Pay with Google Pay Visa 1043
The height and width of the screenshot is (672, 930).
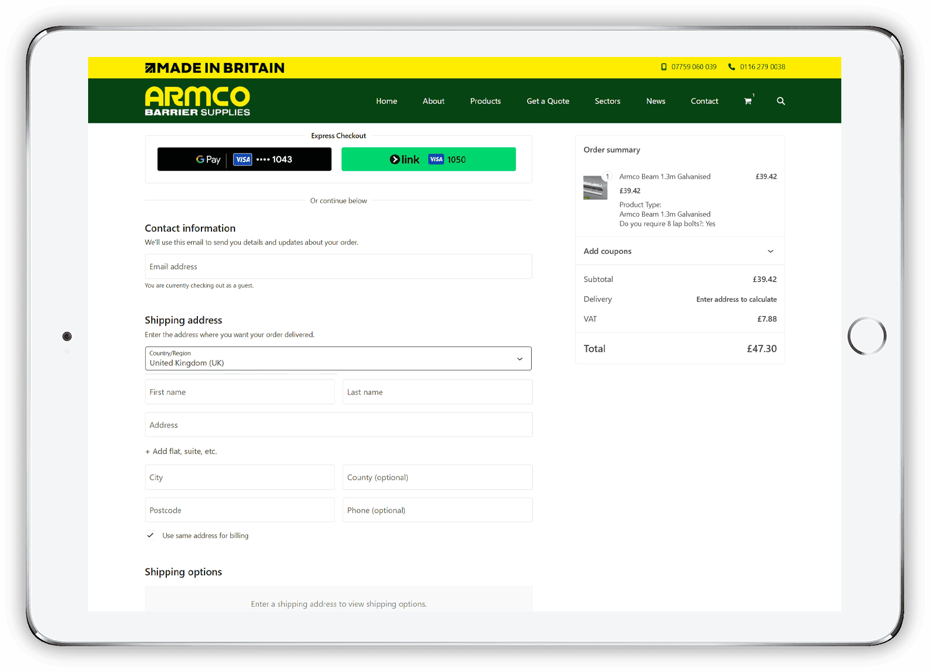click(x=244, y=159)
